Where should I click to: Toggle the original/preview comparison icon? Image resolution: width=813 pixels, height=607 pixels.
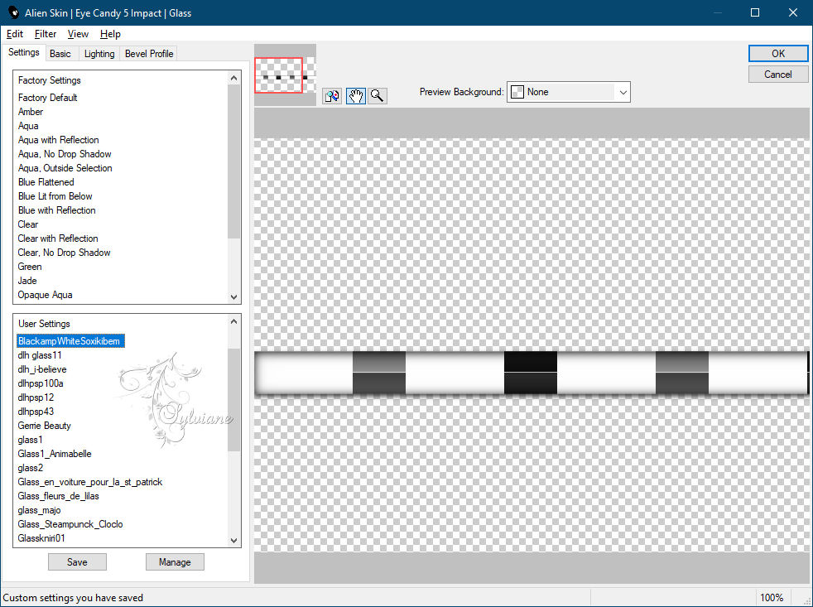point(332,96)
